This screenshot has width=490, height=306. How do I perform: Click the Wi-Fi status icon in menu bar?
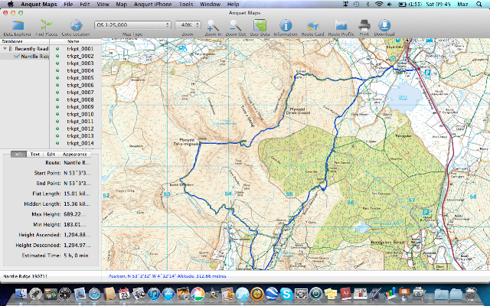coord(379,5)
